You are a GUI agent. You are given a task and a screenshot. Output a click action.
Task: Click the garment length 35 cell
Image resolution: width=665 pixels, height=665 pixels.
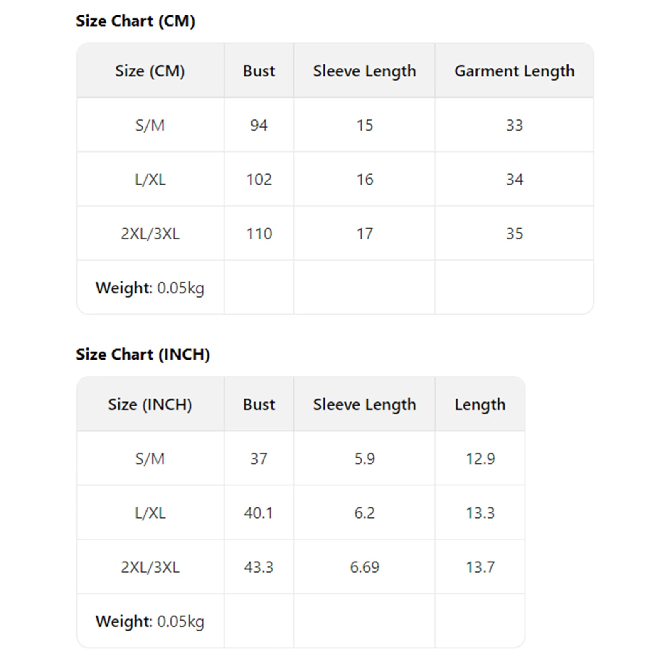click(514, 234)
